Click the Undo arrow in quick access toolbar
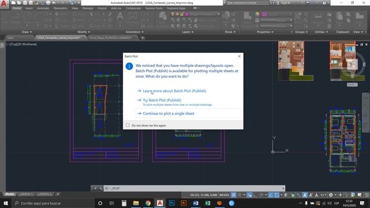 point(54,3)
